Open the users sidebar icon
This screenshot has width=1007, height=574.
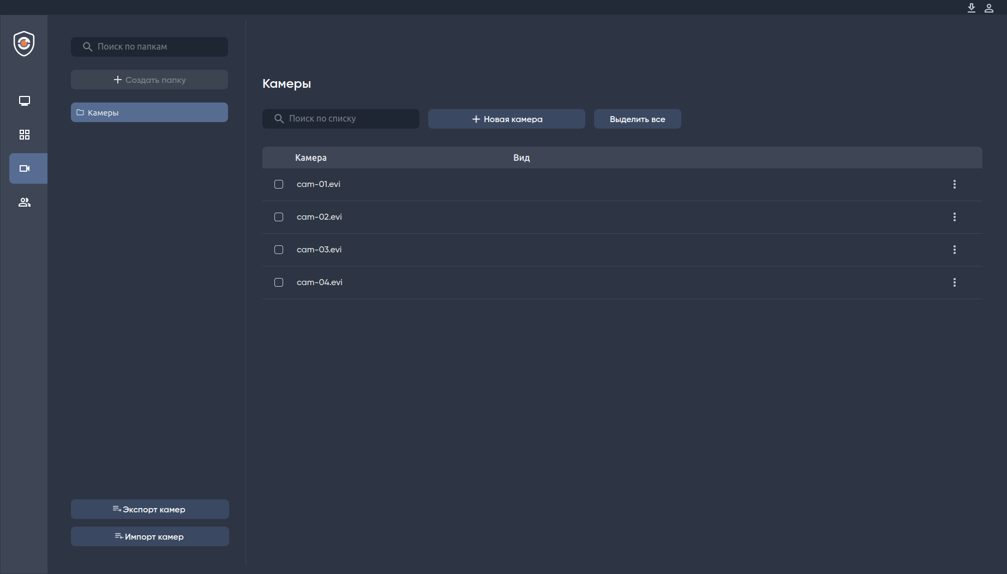25,202
